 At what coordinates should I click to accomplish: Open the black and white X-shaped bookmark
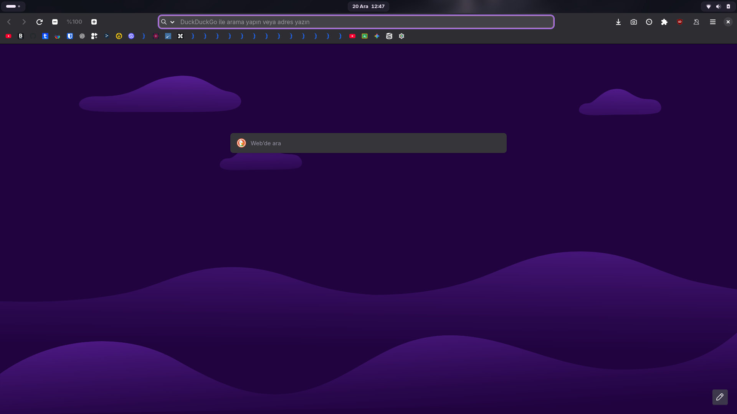[180, 36]
